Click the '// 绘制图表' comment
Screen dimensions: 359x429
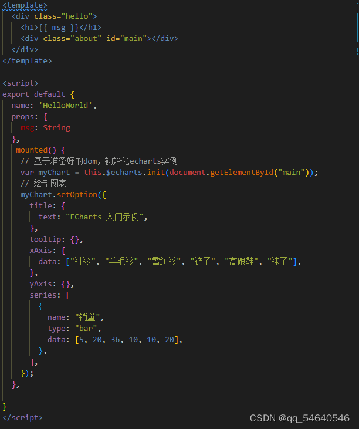point(43,184)
